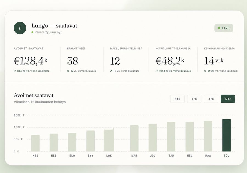Click the dark TOU bar in chart

click(x=226, y=135)
